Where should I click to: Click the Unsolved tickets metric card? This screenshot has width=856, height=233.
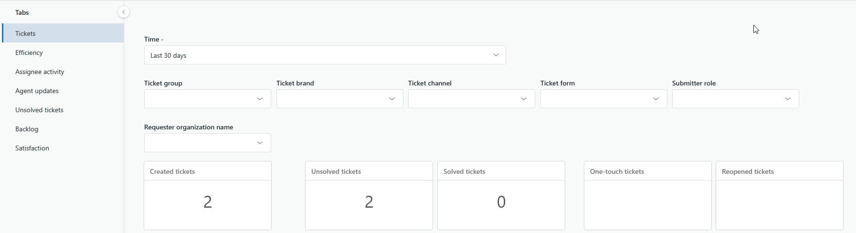[x=369, y=196]
